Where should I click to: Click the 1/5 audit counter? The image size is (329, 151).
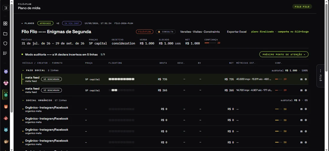click(103, 54)
